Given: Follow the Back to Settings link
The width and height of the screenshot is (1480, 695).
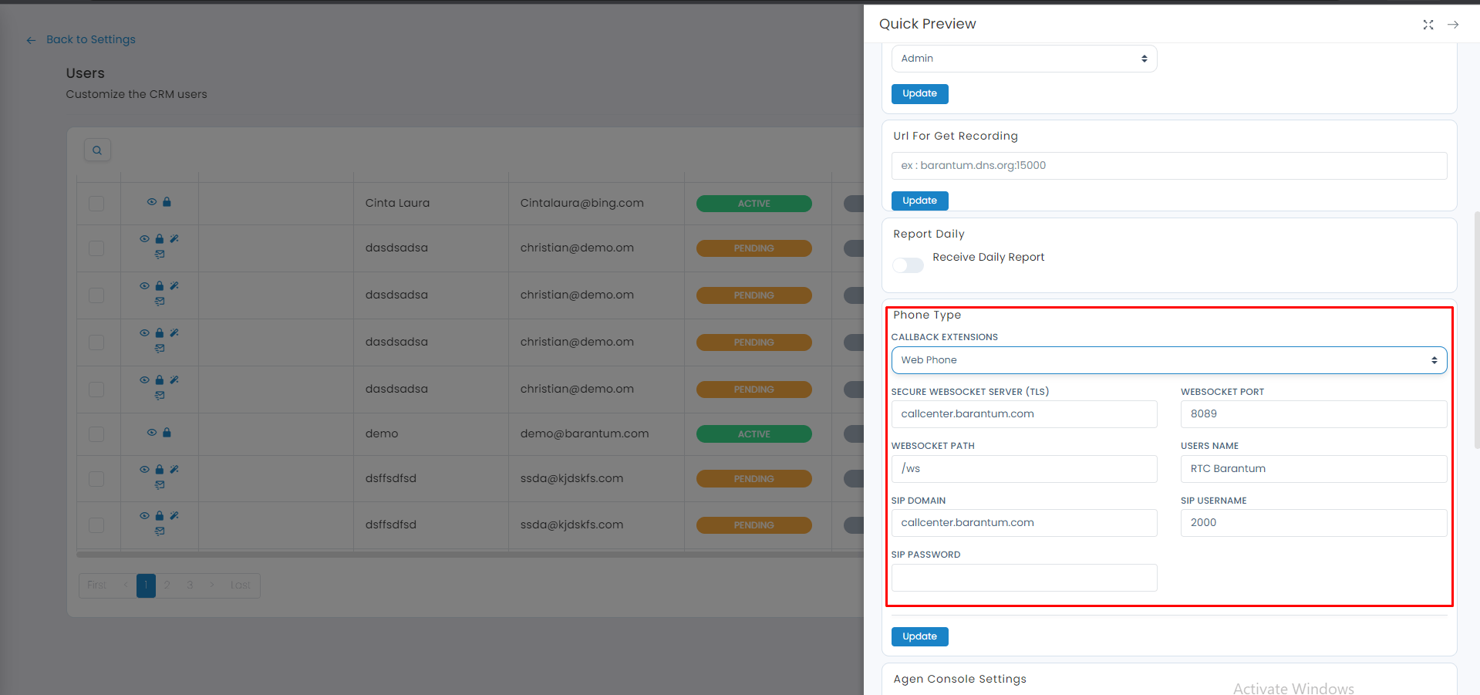Looking at the screenshot, I should (90, 39).
